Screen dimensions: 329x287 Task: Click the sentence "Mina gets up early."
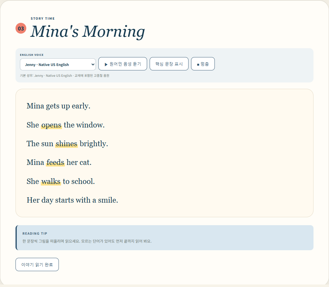coord(58,106)
